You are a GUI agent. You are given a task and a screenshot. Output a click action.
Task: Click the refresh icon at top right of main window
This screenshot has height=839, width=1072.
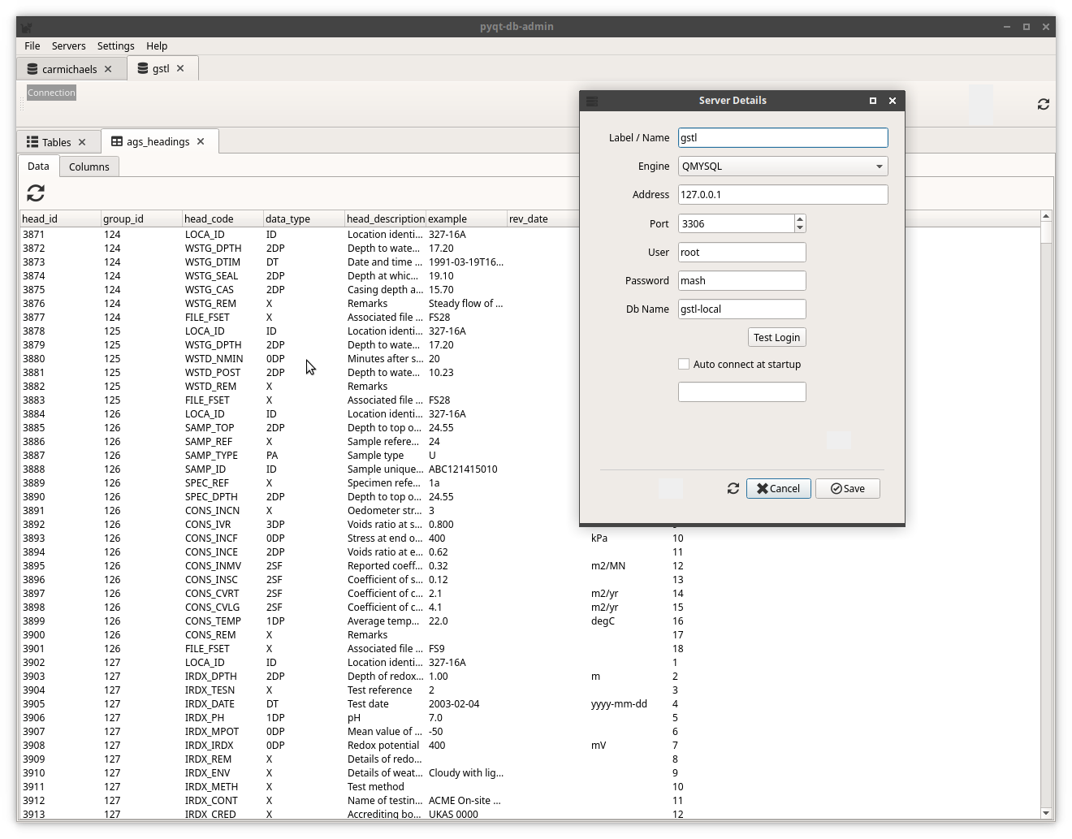click(x=1044, y=104)
